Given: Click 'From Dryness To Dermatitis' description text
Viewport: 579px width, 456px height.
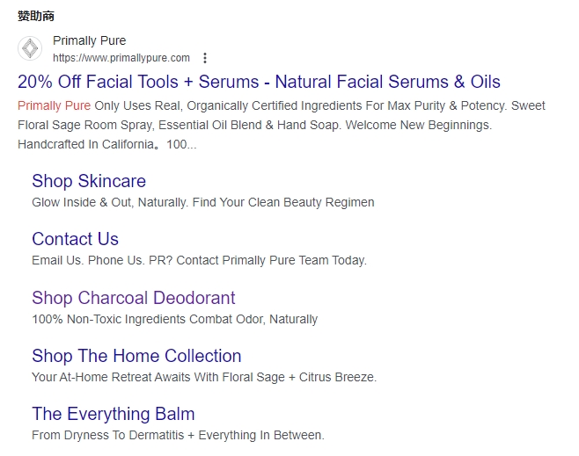Looking at the screenshot, I should (x=178, y=435).
